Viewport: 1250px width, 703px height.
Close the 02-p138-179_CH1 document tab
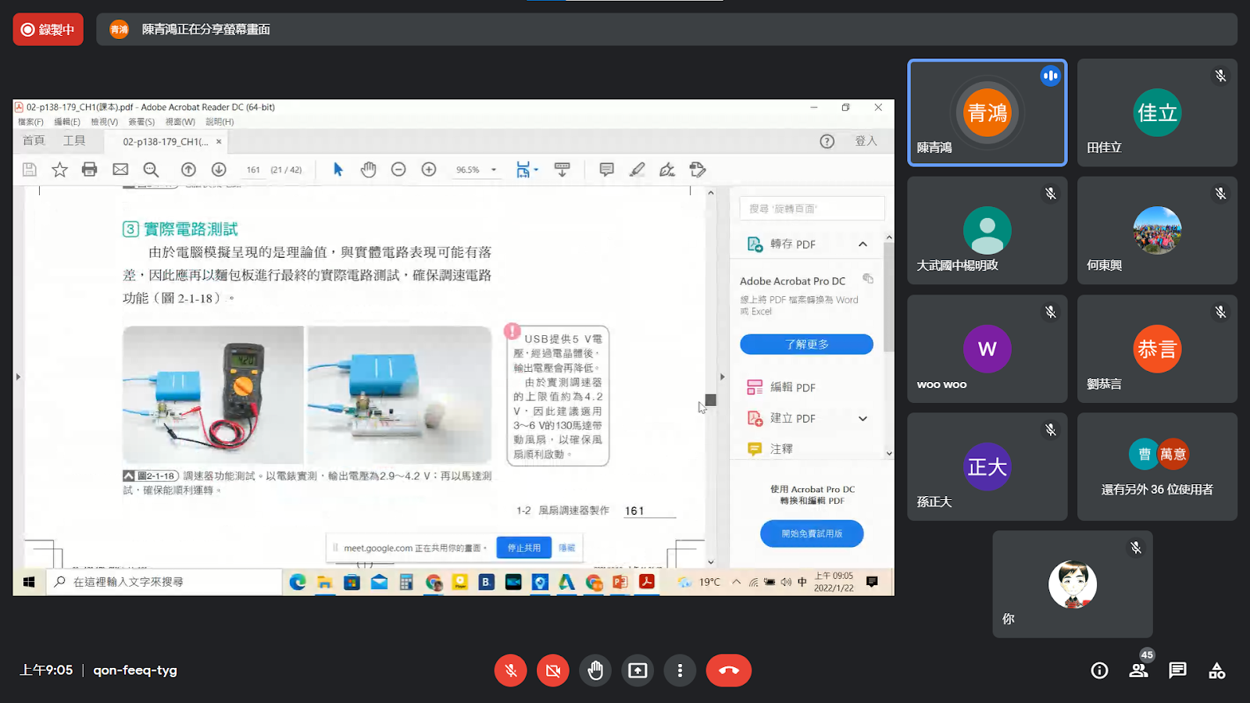coord(219,141)
